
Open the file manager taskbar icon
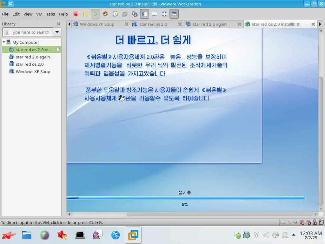(27, 235)
